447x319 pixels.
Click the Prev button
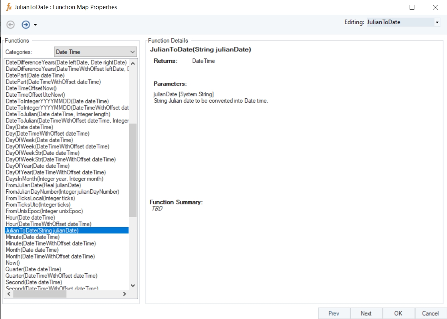pos(334,313)
